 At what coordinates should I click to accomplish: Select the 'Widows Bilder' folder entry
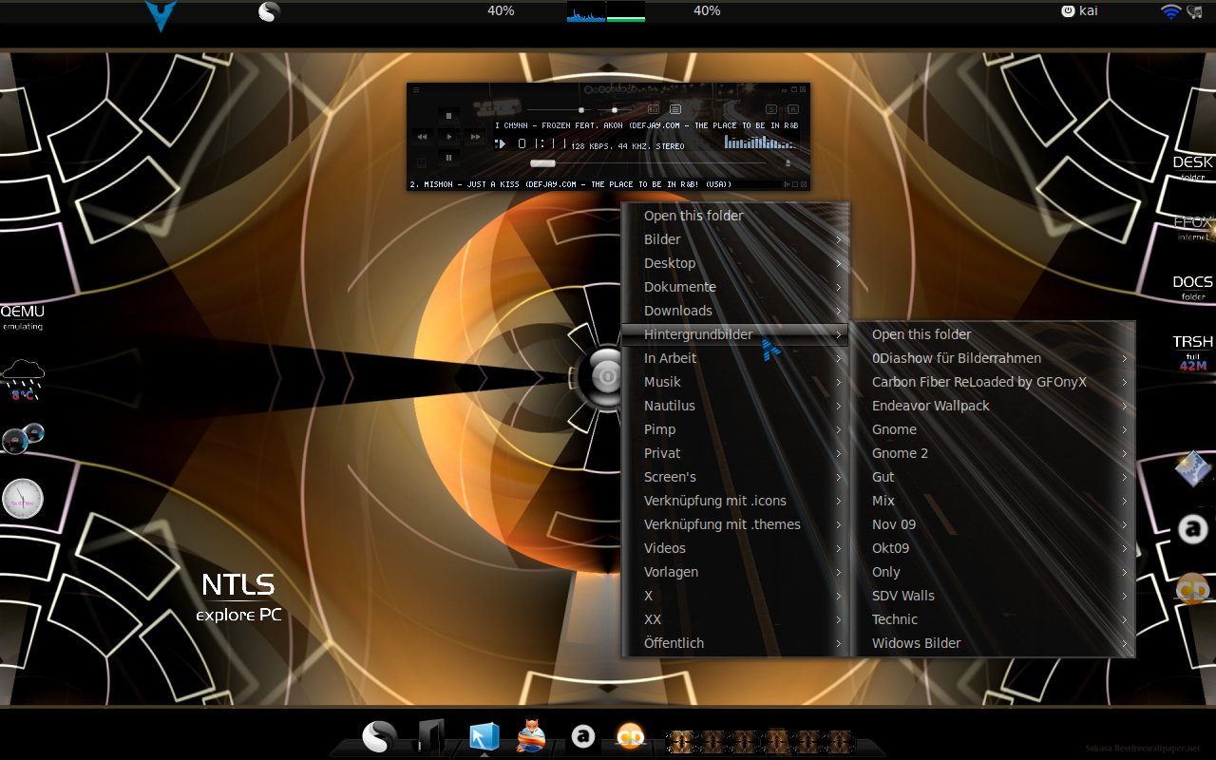(x=993, y=643)
